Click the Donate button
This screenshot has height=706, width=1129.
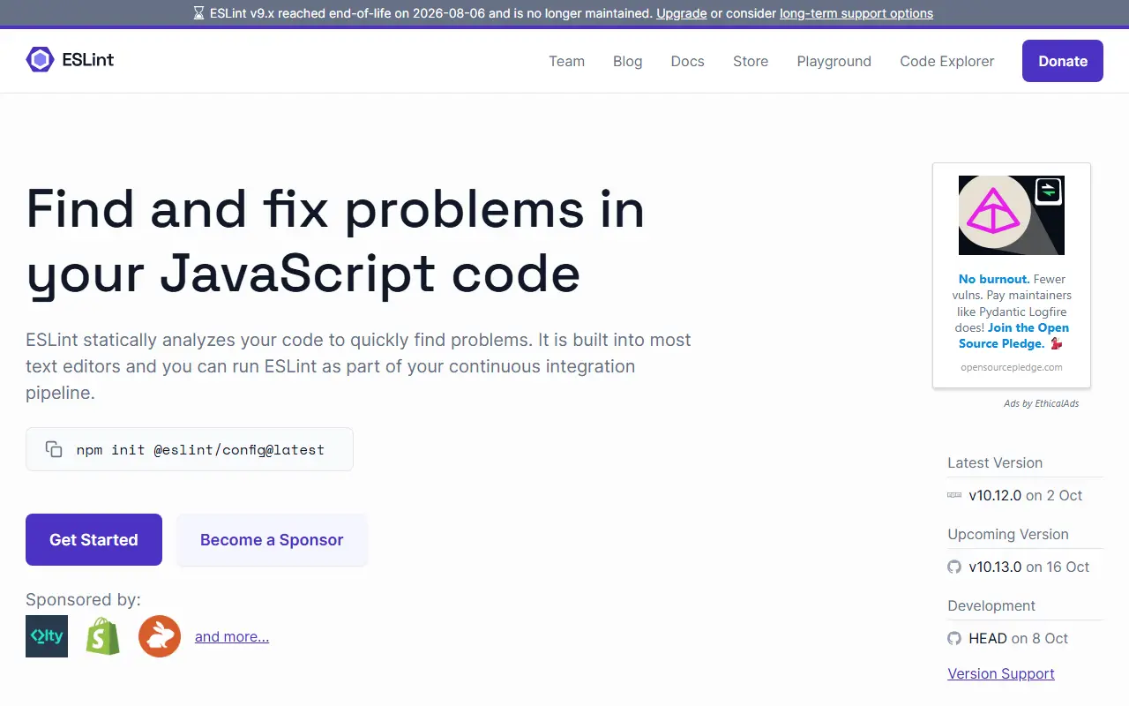pyautogui.click(x=1063, y=61)
